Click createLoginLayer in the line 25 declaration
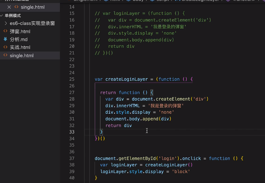265x183 pixels. (127, 79)
